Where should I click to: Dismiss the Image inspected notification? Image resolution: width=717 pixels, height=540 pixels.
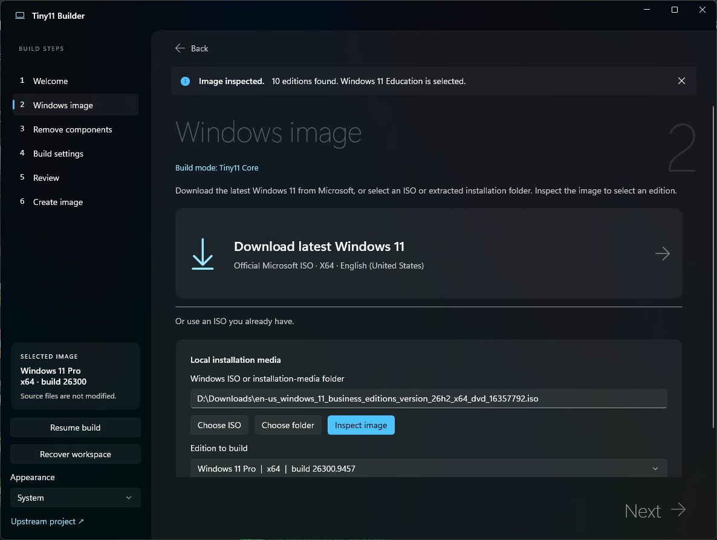pos(681,81)
